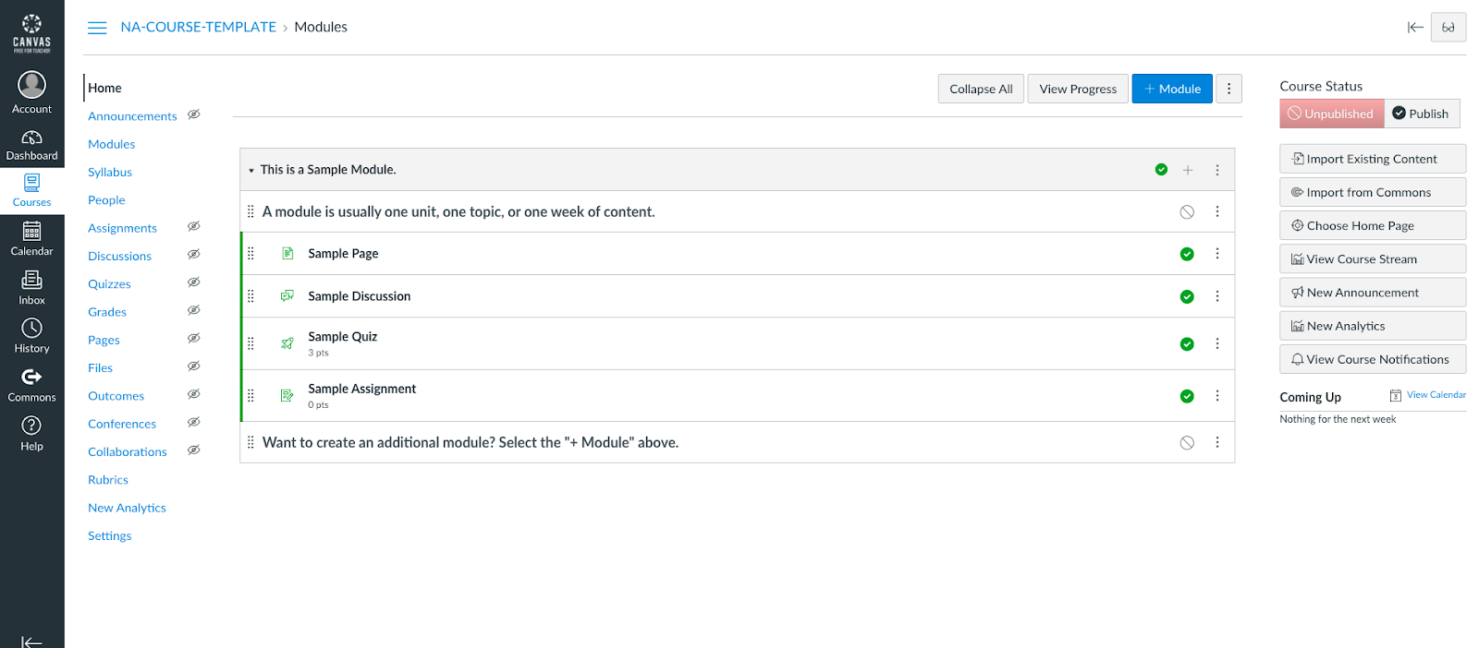This screenshot has width=1479, height=648.
Task: Click the Sample Page document icon
Action: pyautogui.click(x=287, y=253)
